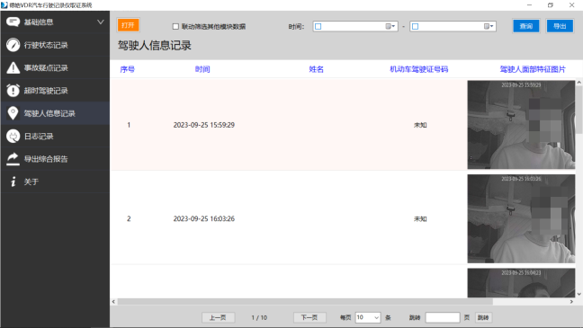
Task: Open the 行驶状态记录 section
Action: 55,45
